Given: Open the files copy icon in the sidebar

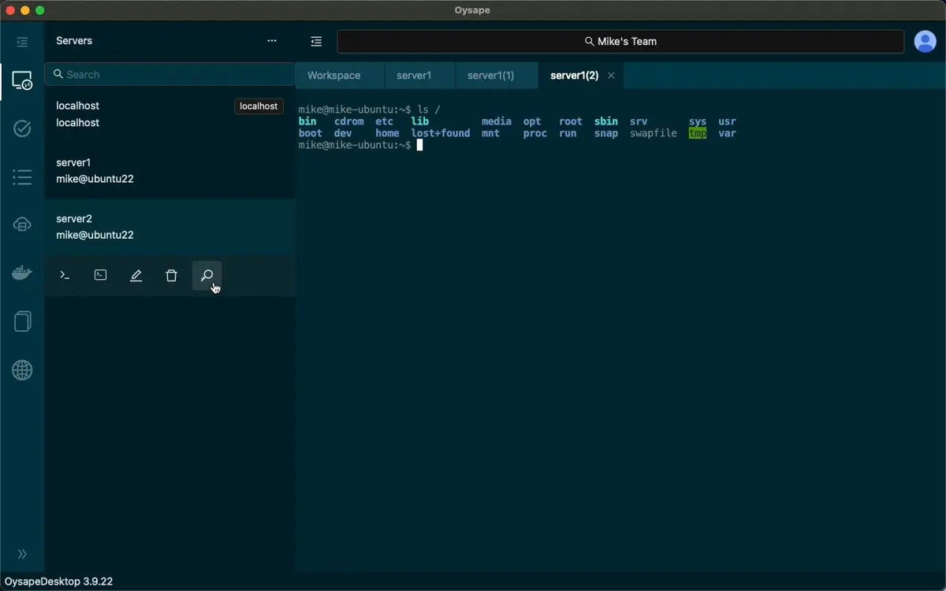Looking at the screenshot, I should [x=22, y=322].
